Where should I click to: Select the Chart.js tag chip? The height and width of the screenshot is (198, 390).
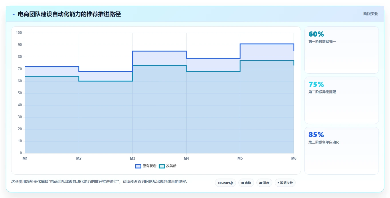point(225,183)
